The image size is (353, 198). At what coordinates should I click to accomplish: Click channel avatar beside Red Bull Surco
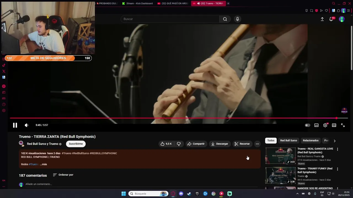pyautogui.click(x=22, y=144)
